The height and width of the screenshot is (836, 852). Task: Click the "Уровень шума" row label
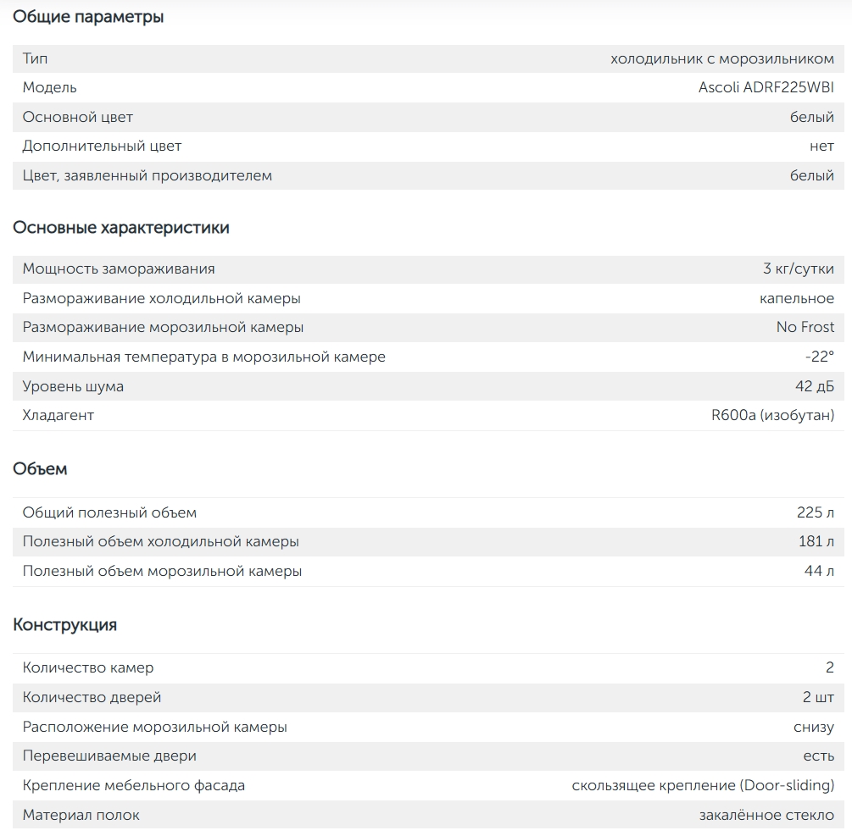73,386
